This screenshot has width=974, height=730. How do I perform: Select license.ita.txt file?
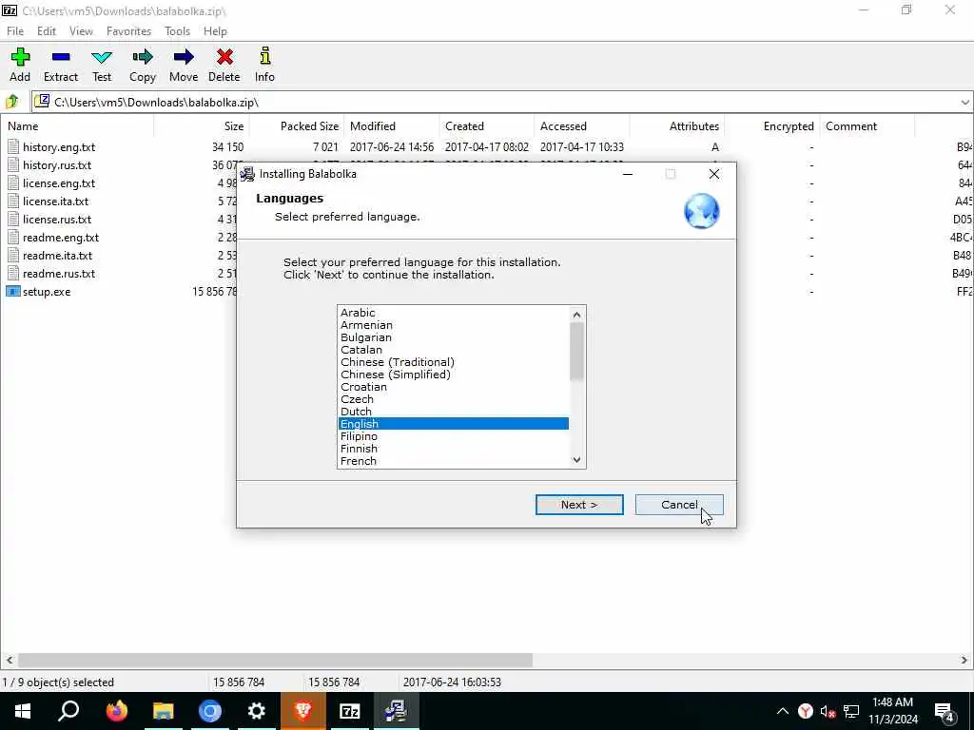pyautogui.click(x=56, y=202)
